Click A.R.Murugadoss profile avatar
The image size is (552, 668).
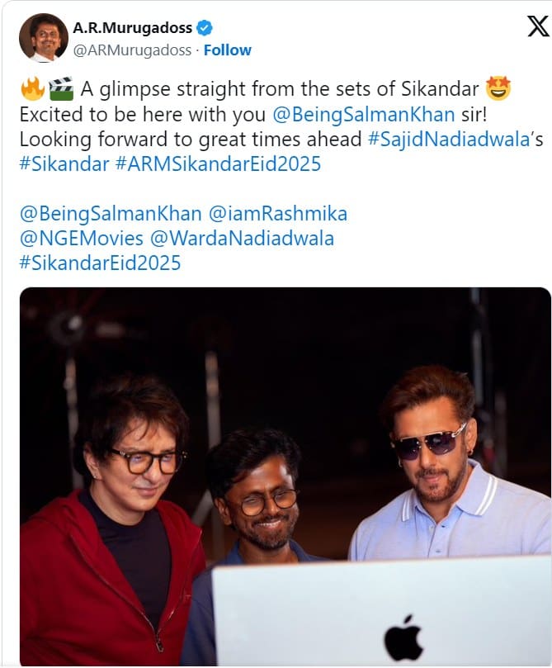pos(44,37)
